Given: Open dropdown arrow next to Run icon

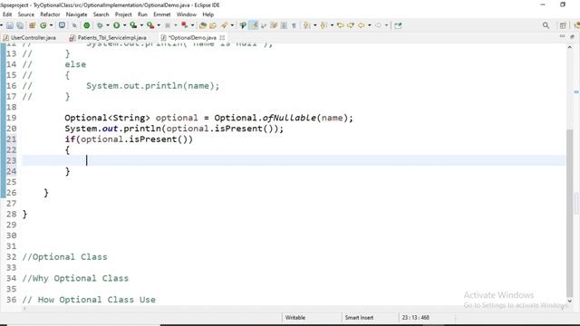Looking at the screenshot, I should pos(125,25).
